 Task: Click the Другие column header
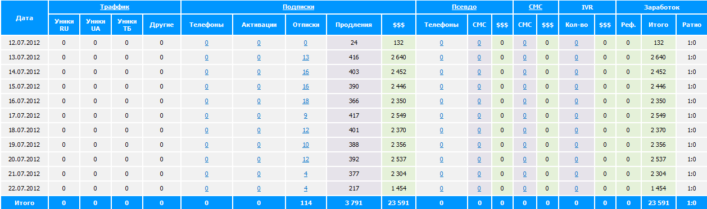(x=162, y=25)
